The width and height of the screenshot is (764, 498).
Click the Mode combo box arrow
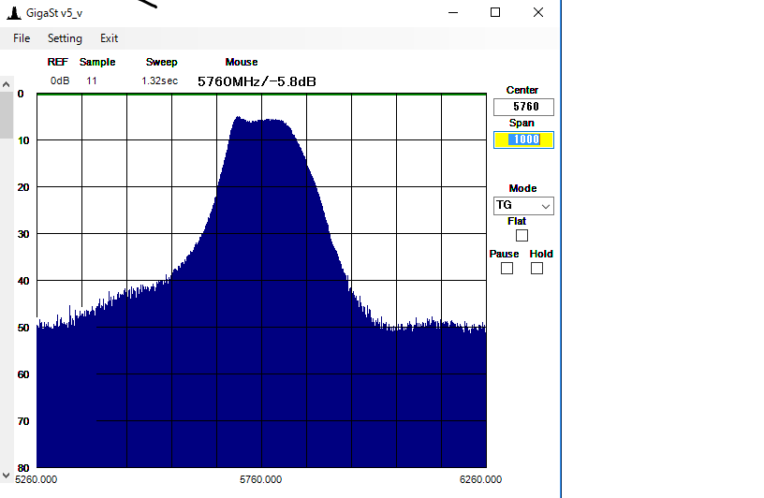546,206
